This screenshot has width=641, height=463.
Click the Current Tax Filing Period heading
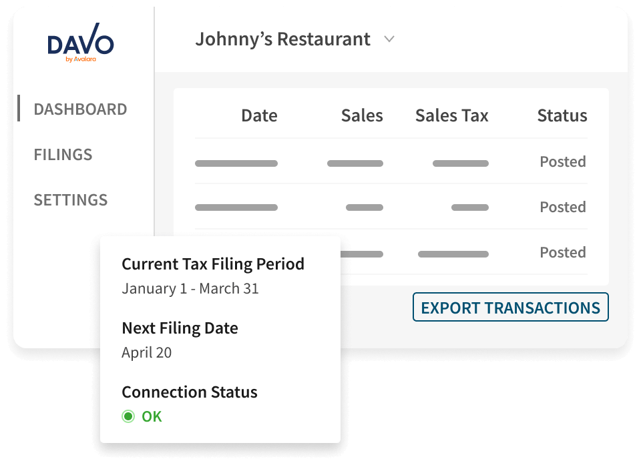212,264
